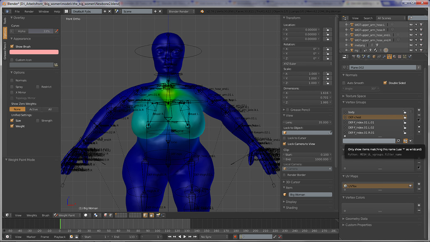This screenshot has width=430, height=242.
Task: Open the XYZ Euler rotation mode dropdown
Action: coord(307,64)
